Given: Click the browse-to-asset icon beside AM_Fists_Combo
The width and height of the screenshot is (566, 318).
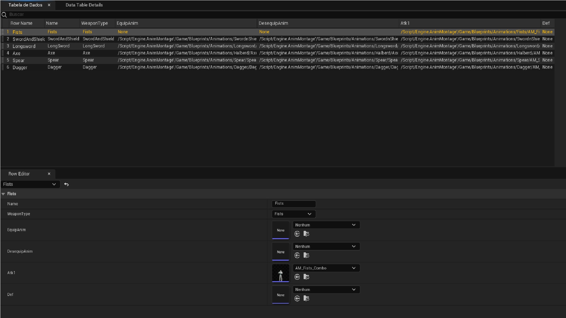Looking at the screenshot, I should click(307, 277).
